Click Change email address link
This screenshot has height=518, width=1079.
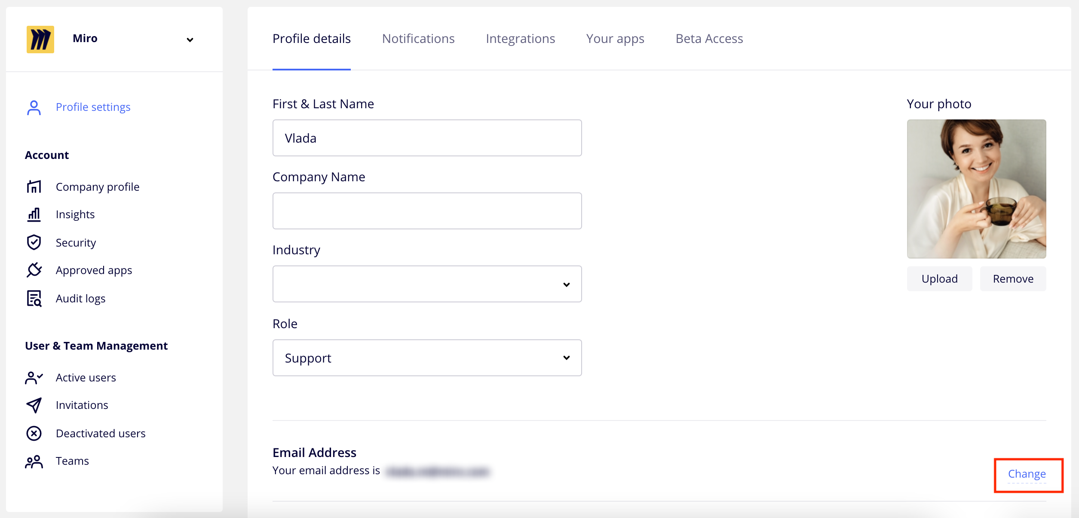[1027, 474]
